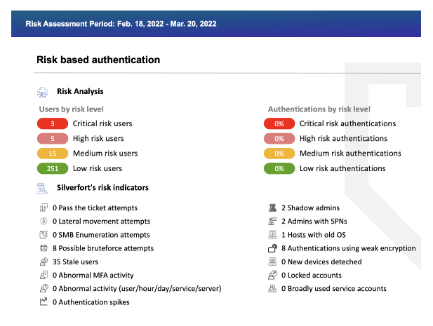Screen dimensions: 433x326
Task: Click the Risk based authentication heading
Action: coord(98,60)
